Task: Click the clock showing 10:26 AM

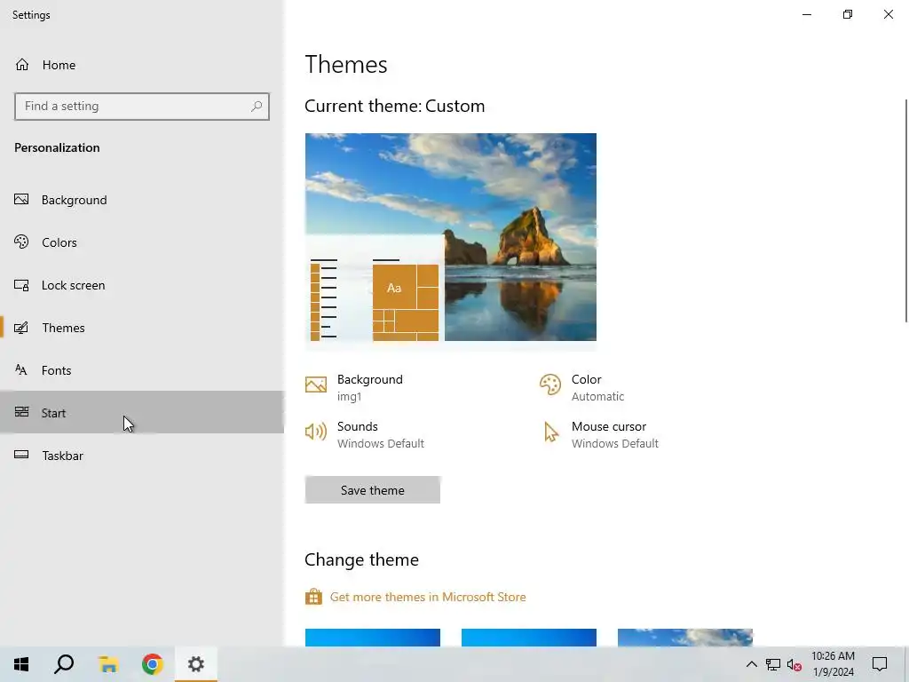Action: click(x=833, y=664)
